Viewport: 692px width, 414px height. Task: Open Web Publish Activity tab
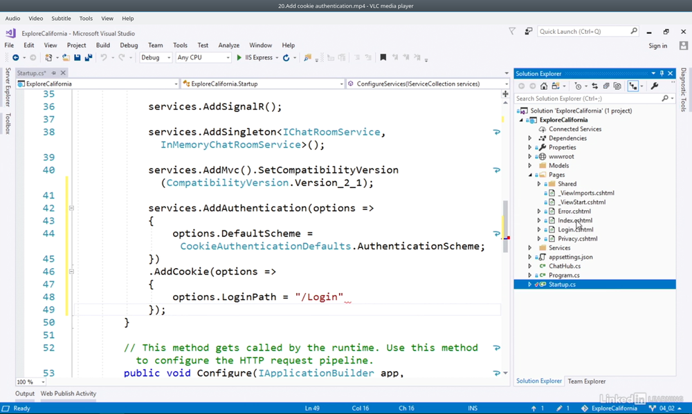click(69, 394)
